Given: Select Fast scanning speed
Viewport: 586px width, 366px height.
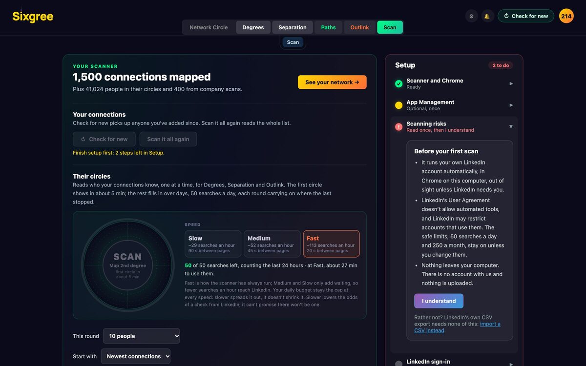Looking at the screenshot, I should (x=332, y=244).
